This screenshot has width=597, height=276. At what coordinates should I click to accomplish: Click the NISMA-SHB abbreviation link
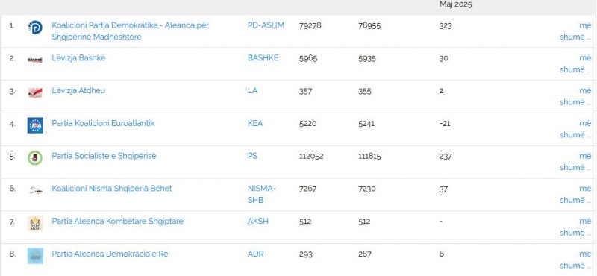[x=262, y=194]
